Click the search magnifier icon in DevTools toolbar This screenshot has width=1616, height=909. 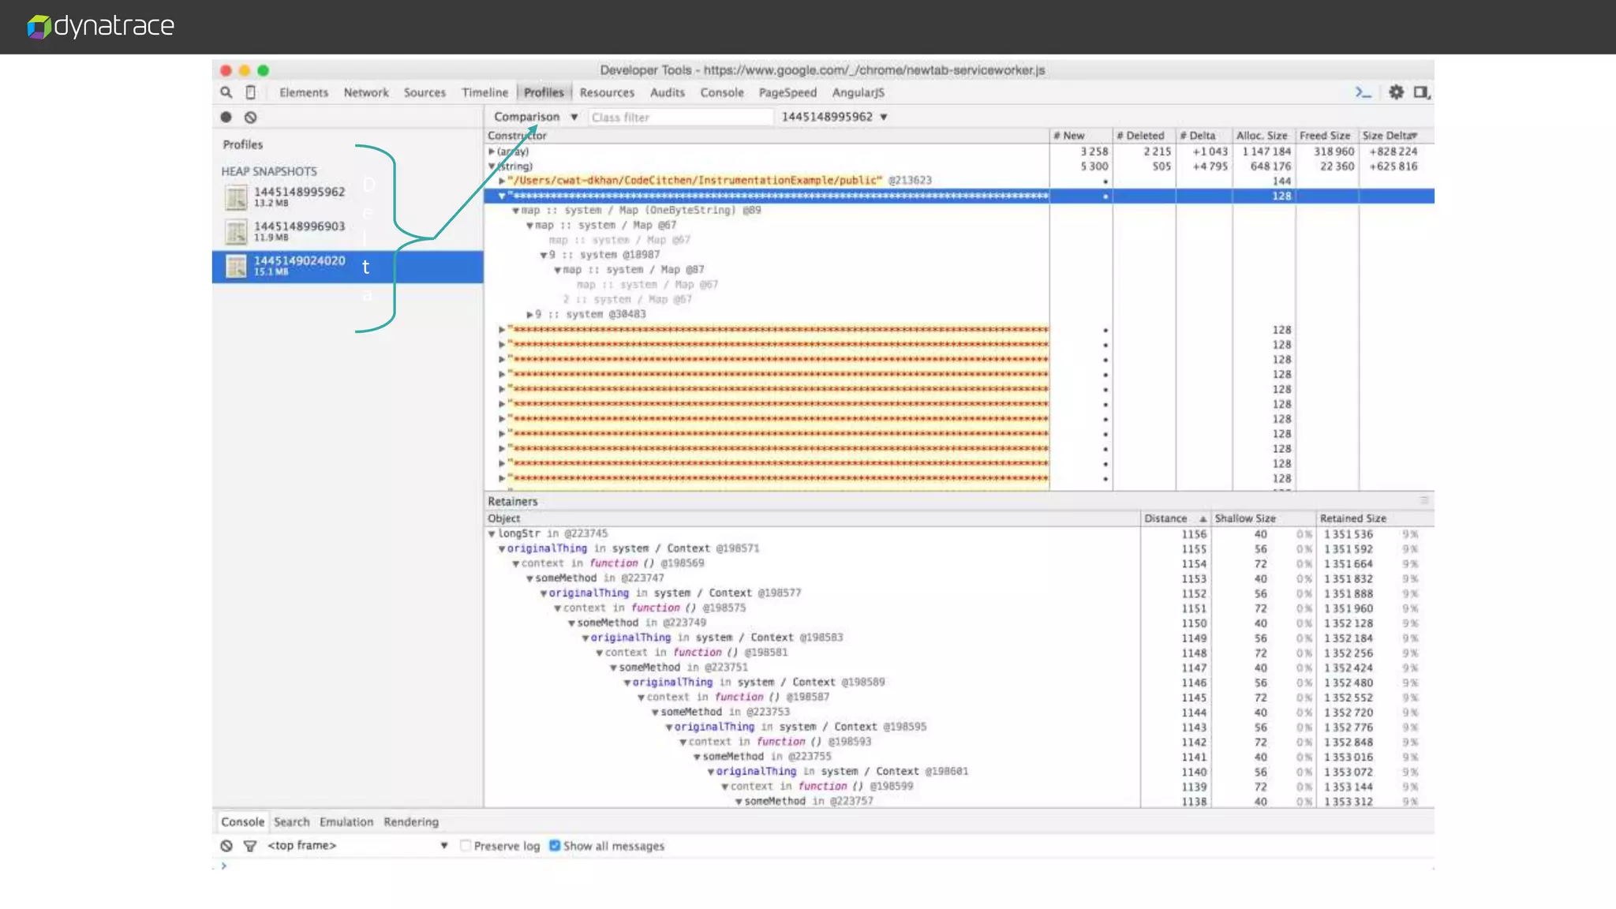[x=226, y=92]
